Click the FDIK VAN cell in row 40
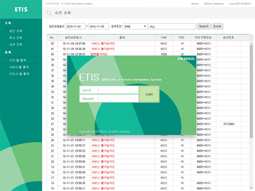Image resolution: width=255 pixels, height=191 pixels. pyautogui.click(x=164, y=54)
